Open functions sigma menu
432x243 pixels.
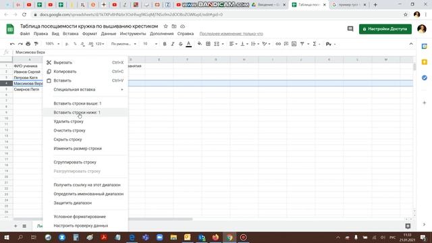pos(315,44)
